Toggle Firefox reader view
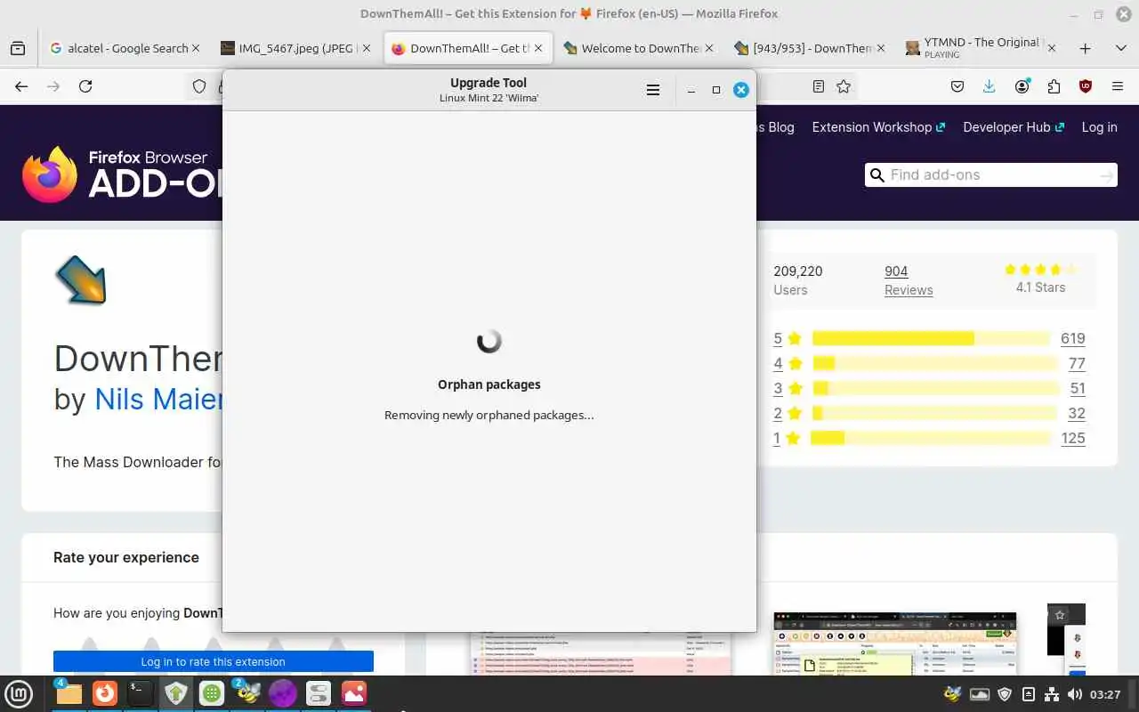The width and height of the screenshot is (1139, 712). tap(819, 86)
